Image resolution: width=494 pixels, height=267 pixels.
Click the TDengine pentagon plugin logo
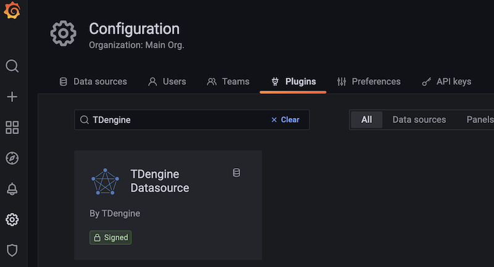tap(105, 182)
